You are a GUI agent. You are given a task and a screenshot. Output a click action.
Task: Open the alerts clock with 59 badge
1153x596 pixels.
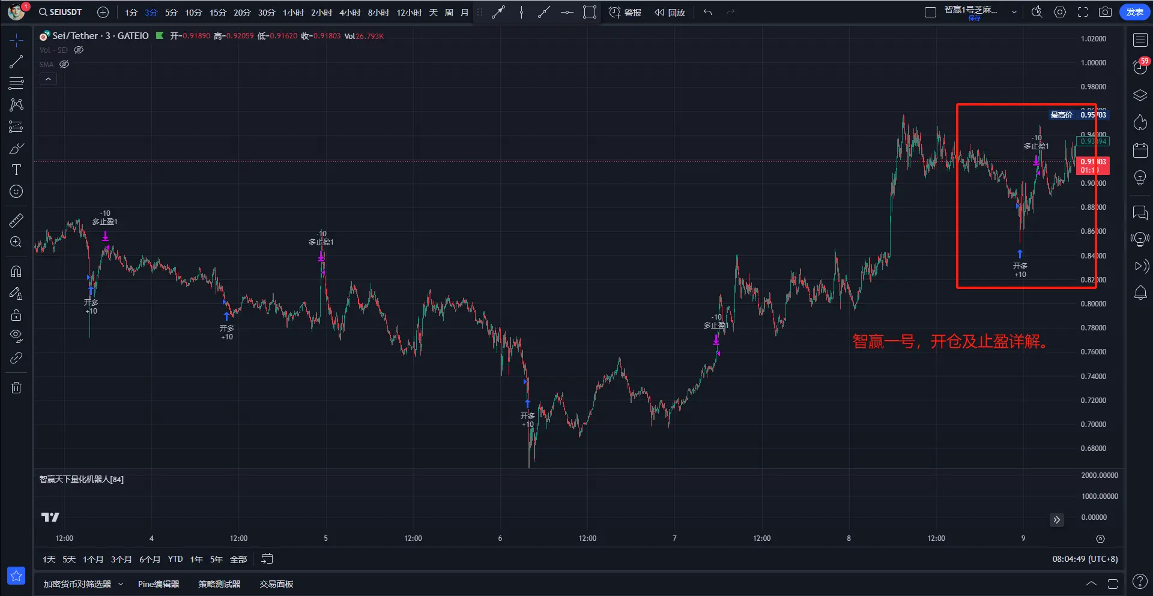pos(1140,66)
